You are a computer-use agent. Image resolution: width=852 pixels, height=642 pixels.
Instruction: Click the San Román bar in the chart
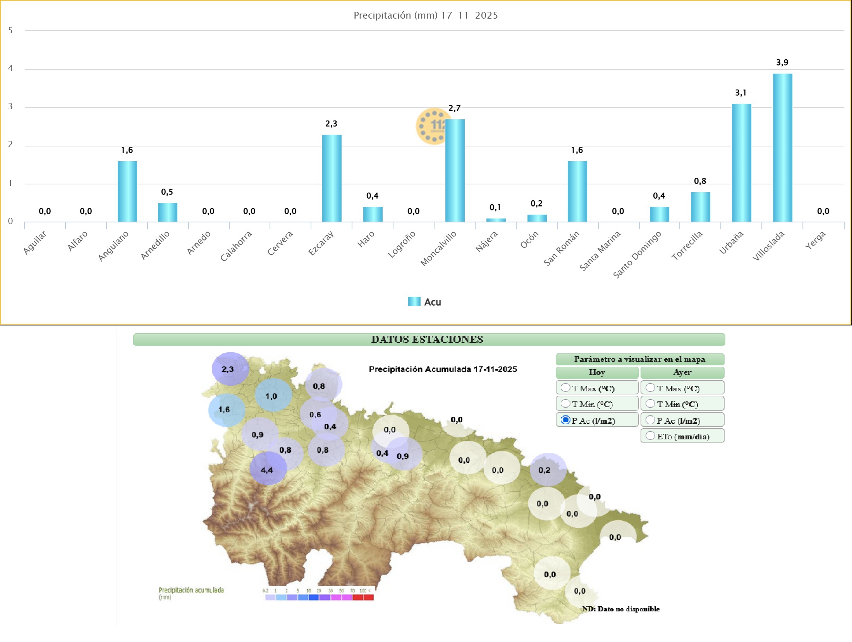(x=577, y=191)
